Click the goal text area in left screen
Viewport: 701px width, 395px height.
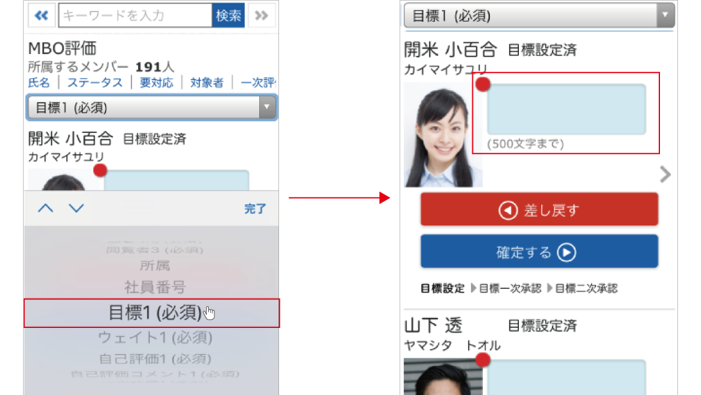(x=176, y=180)
